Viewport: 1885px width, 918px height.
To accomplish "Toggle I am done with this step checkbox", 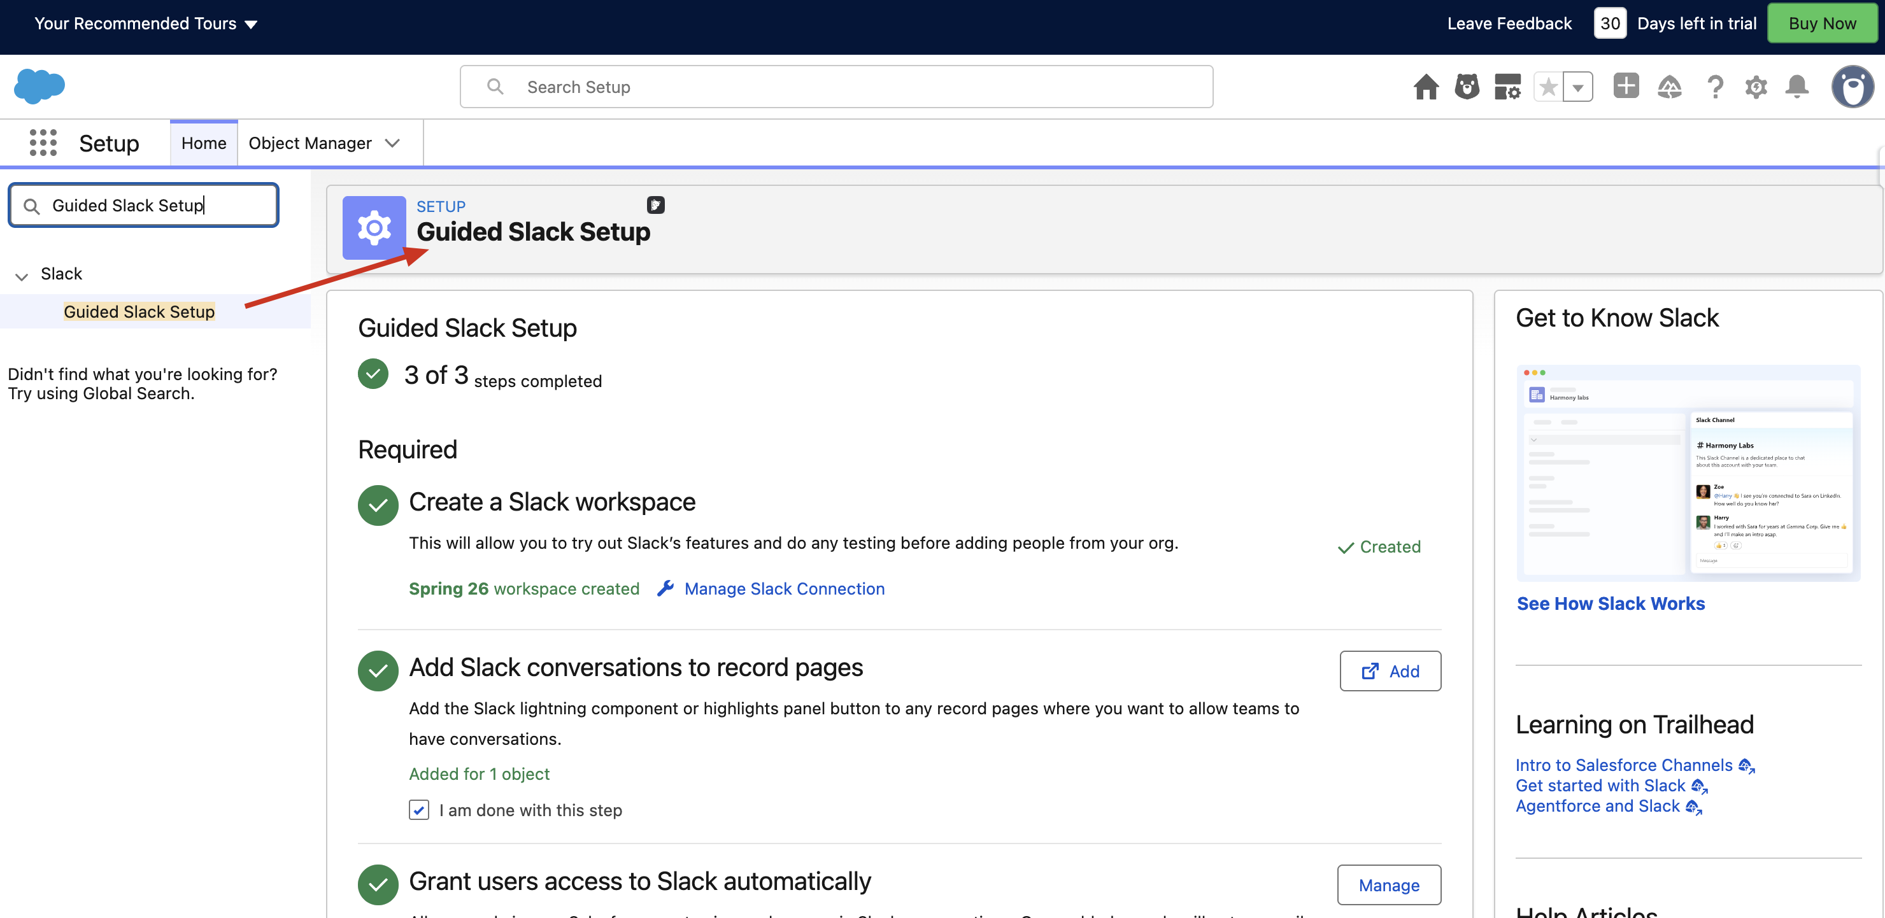I will [x=418, y=810].
